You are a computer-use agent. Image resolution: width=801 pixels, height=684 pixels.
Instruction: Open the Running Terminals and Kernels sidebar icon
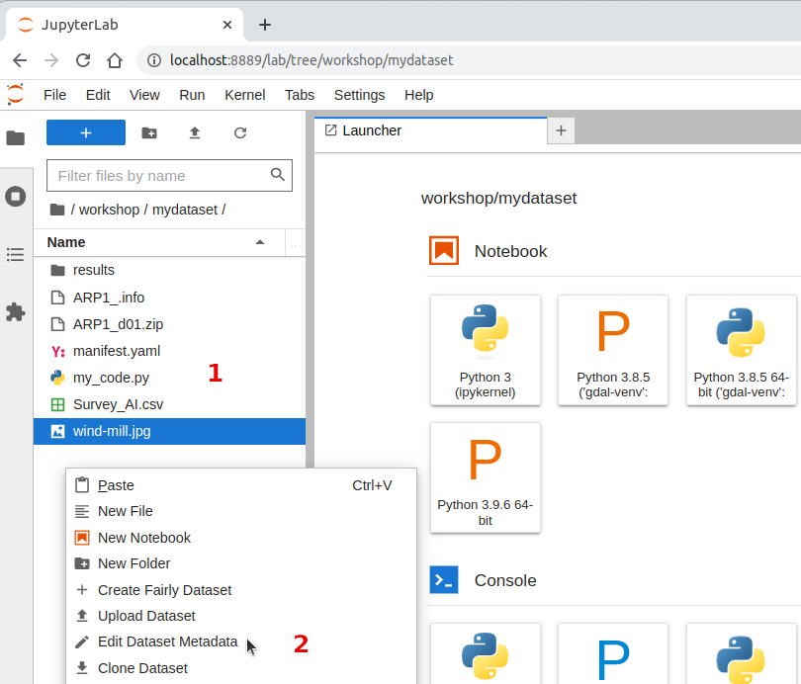pyautogui.click(x=15, y=196)
